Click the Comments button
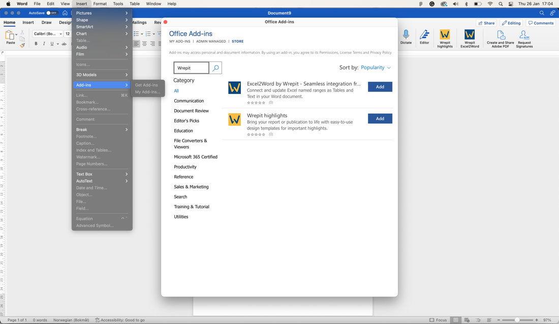559x324 pixels. tap(541, 23)
